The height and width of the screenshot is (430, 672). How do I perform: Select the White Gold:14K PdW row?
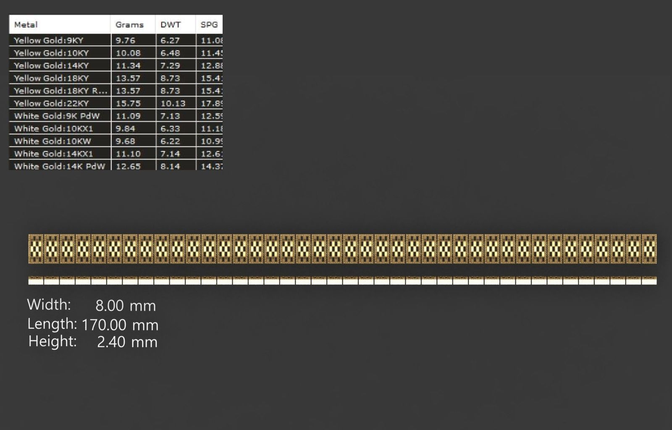pos(116,165)
